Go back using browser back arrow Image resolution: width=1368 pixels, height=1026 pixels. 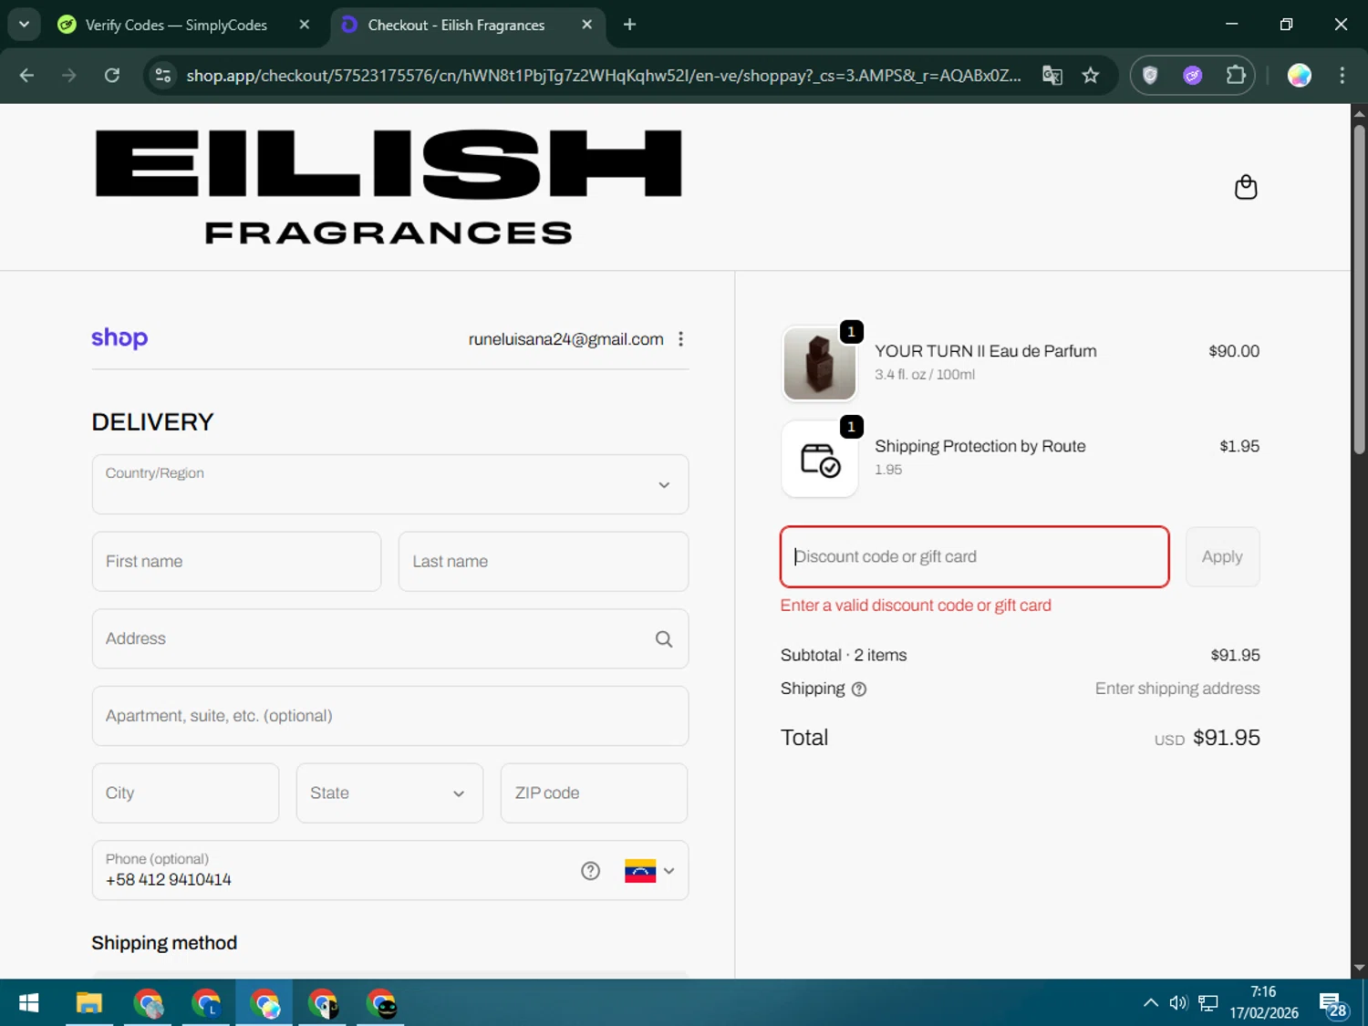pyautogui.click(x=26, y=76)
